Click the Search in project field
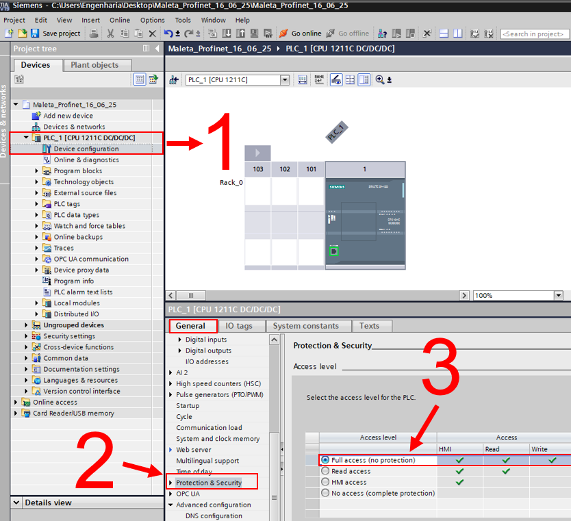This screenshot has height=521, width=571. [x=533, y=34]
